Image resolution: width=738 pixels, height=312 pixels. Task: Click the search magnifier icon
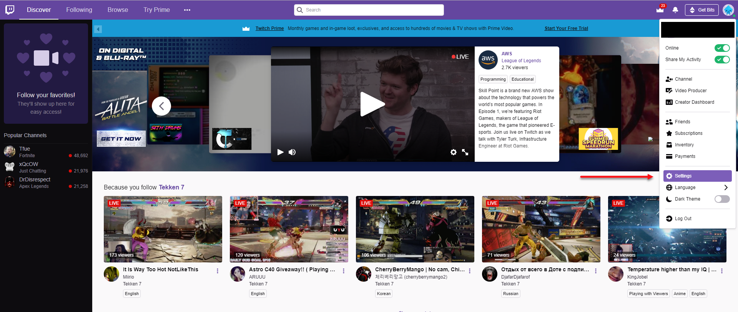[x=300, y=10]
